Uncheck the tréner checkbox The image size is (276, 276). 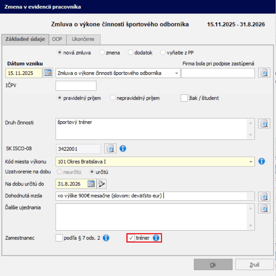click(x=131, y=238)
